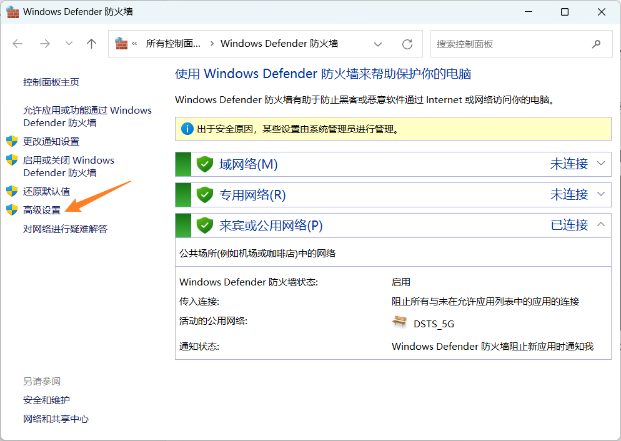Image resolution: width=621 pixels, height=441 pixels.
Task: Go up one folder level
Action: click(x=92, y=44)
